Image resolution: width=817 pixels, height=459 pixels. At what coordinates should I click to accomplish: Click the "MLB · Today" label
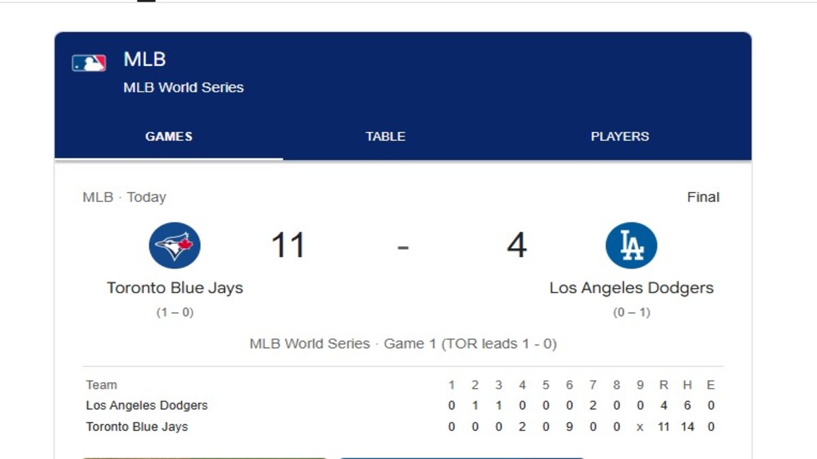125,197
